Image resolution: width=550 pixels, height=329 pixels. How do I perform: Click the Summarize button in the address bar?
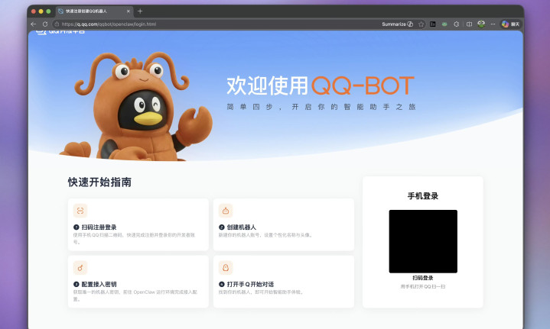click(398, 24)
